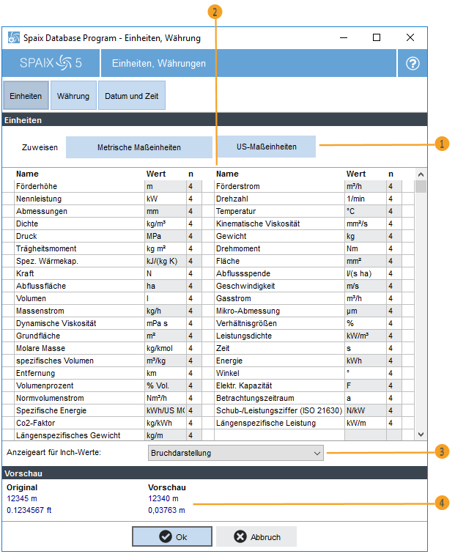Click the Spaix app icon in title bar

click(14, 37)
